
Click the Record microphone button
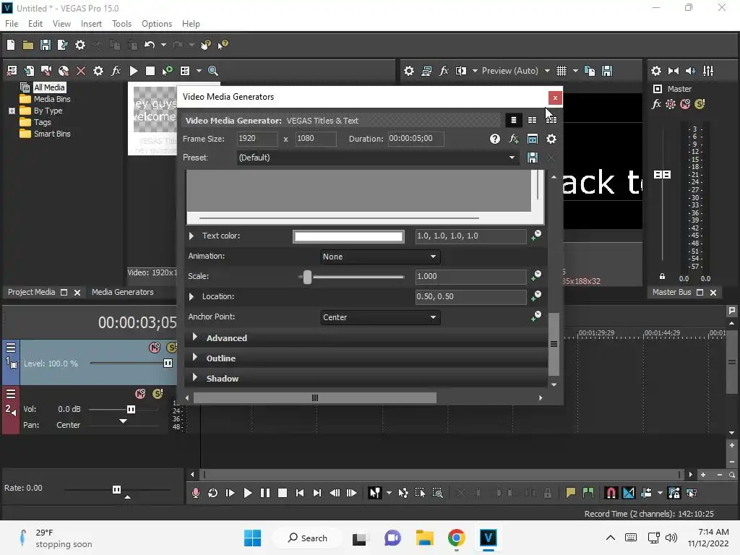click(x=195, y=493)
